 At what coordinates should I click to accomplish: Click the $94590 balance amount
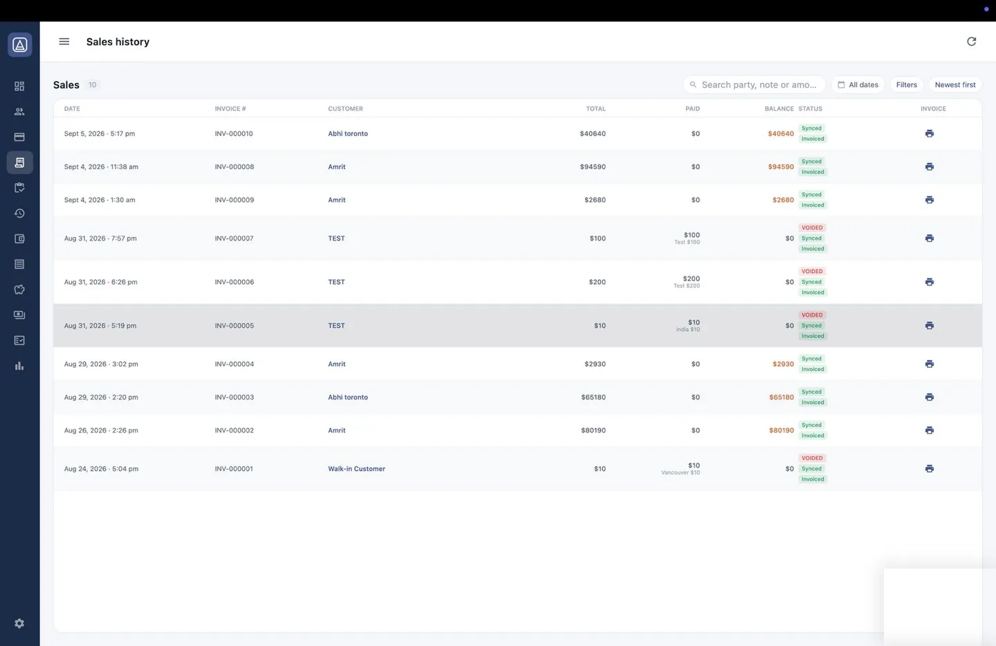[781, 167]
